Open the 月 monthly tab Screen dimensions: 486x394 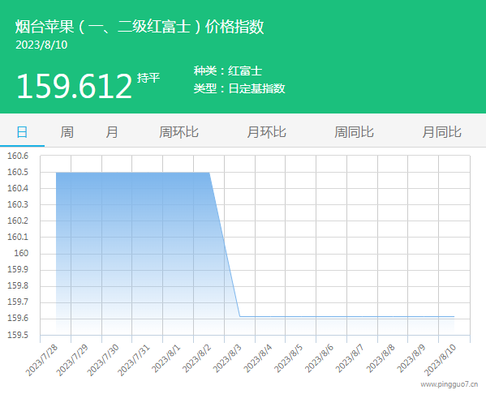(x=112, y=132)
